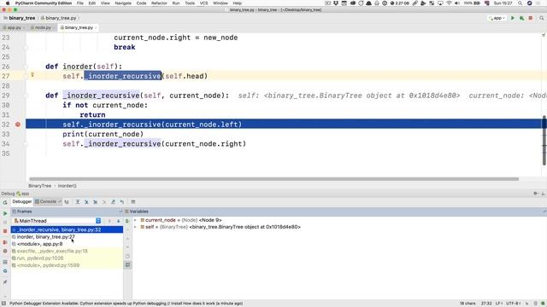This screenshot has height=307, width=547.
Task: Click the UTF-8 encoding selector in status bar
Action: tap(513, 304)
